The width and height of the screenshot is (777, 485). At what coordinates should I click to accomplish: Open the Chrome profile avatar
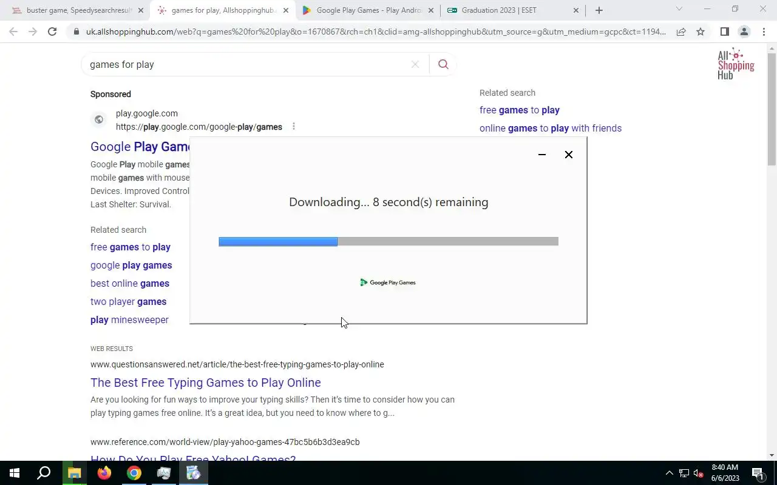tap(744, 32)
